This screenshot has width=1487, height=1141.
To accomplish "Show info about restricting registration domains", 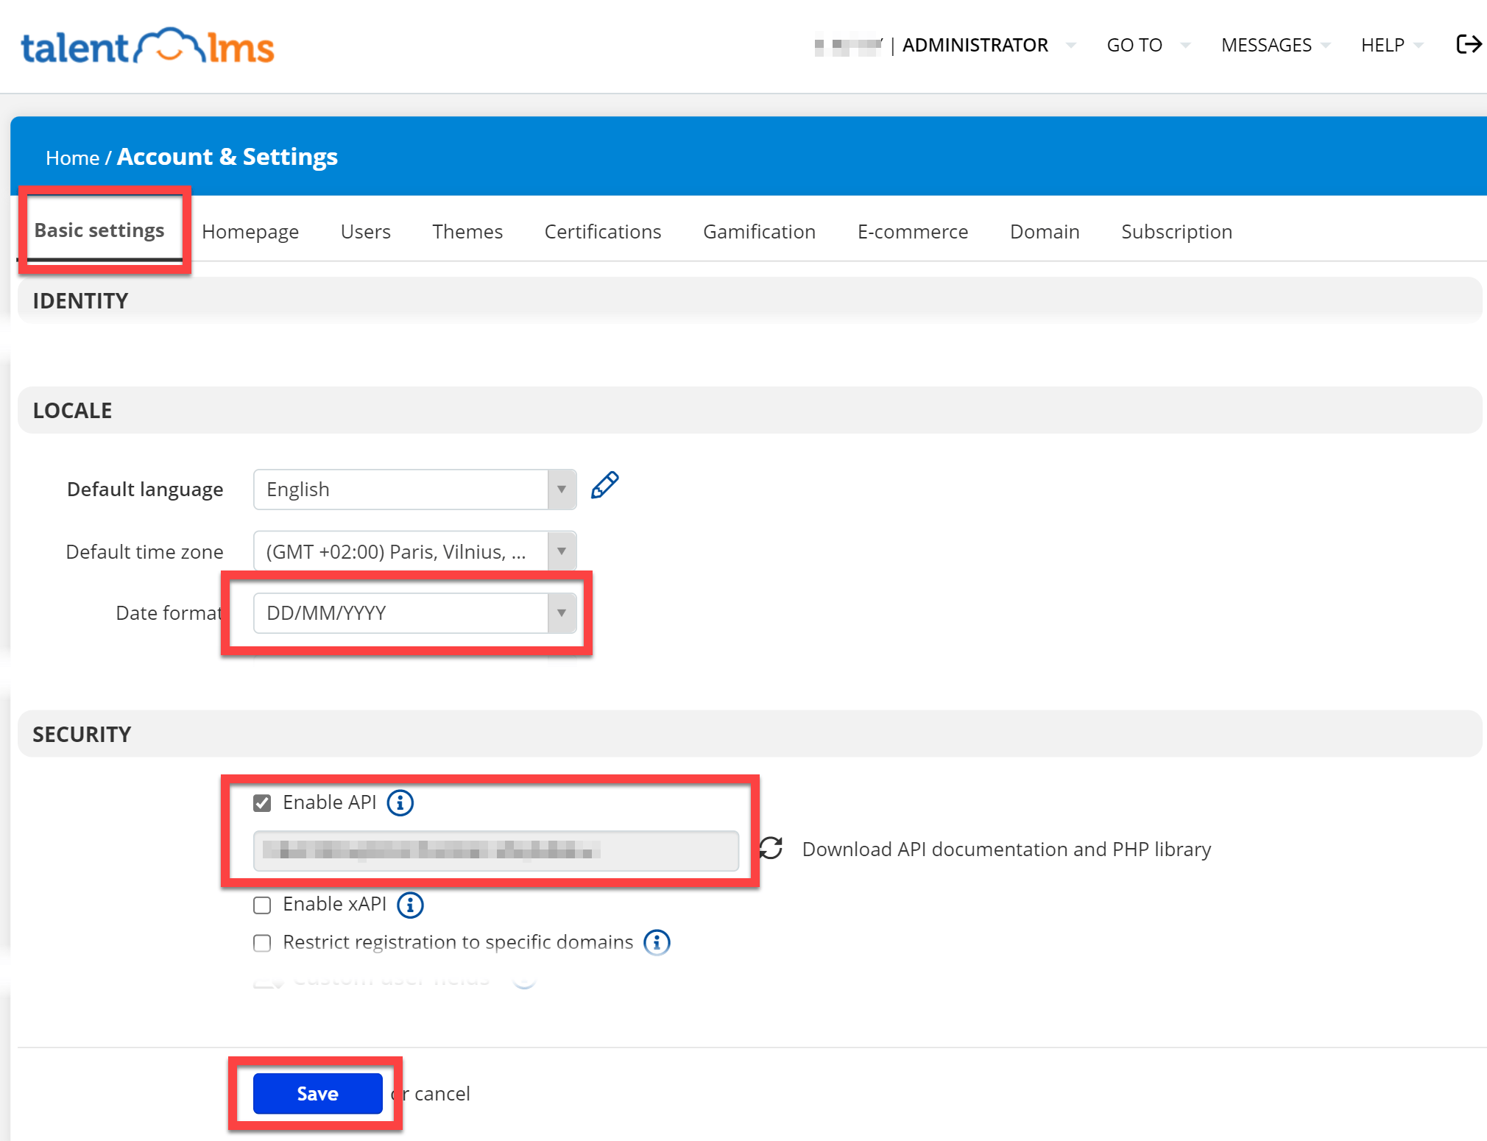I will point(657,942).
